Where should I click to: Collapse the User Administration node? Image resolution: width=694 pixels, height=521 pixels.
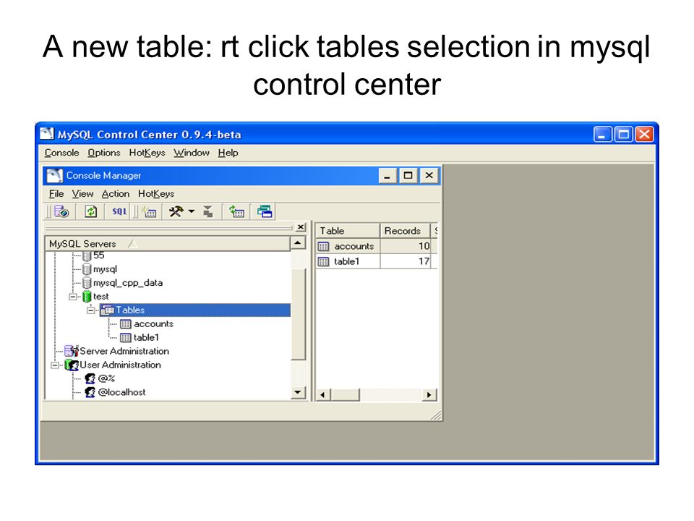point(54,365)
